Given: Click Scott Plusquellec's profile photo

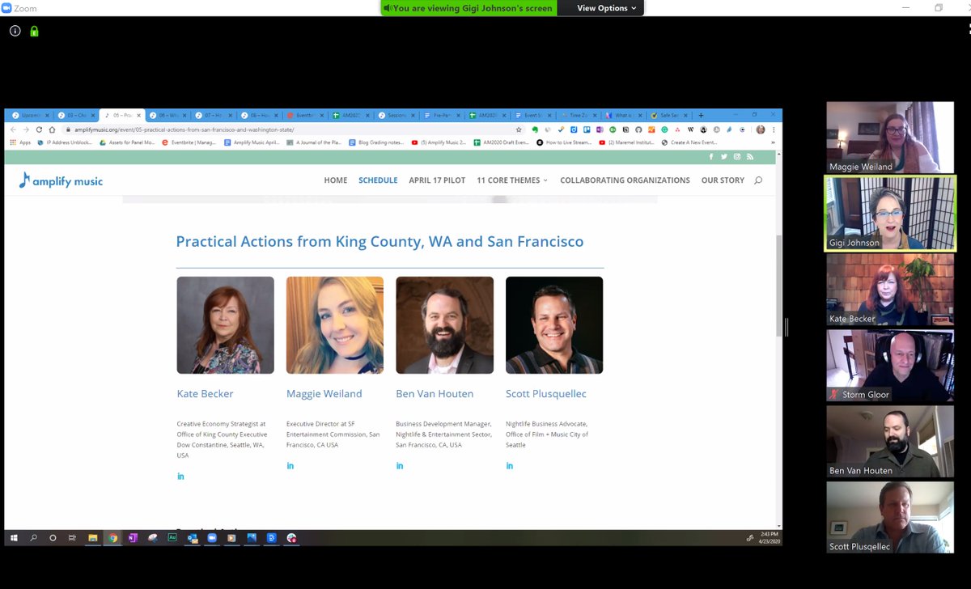Looking at the screenshot, I should pyautogui.click(x=554, y=325).
